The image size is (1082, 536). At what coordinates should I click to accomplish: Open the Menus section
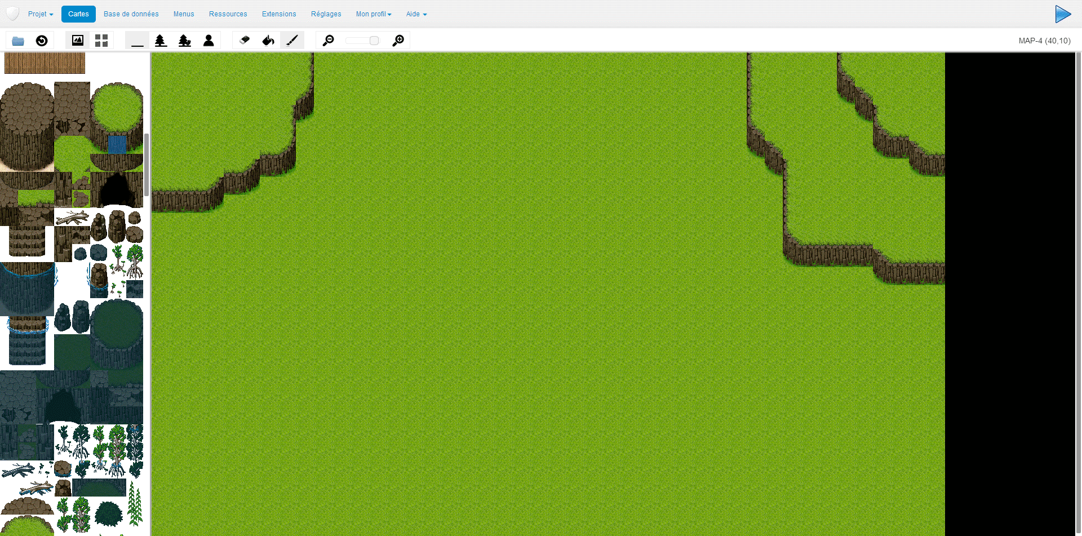tap(184, 14)
